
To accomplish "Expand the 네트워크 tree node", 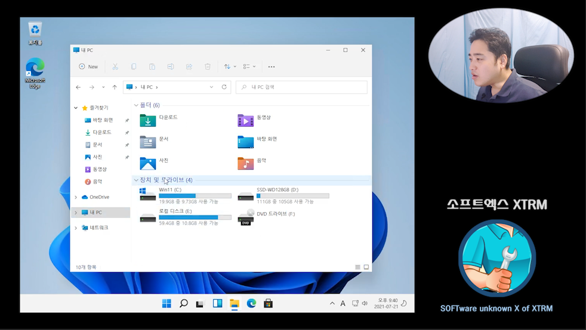I will pos(76,228).
